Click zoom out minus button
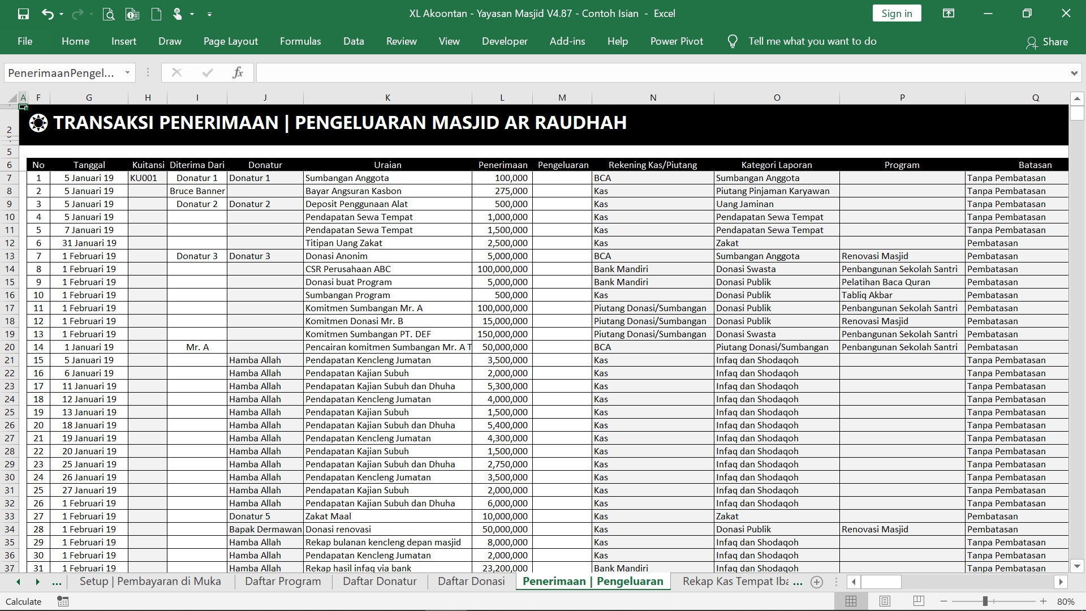This screenshot has width=1086, height=611. 943,601
